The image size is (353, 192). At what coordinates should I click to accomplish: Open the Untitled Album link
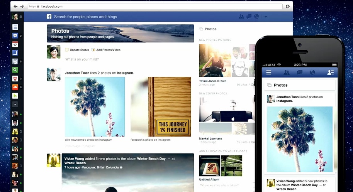click(209, 180)
